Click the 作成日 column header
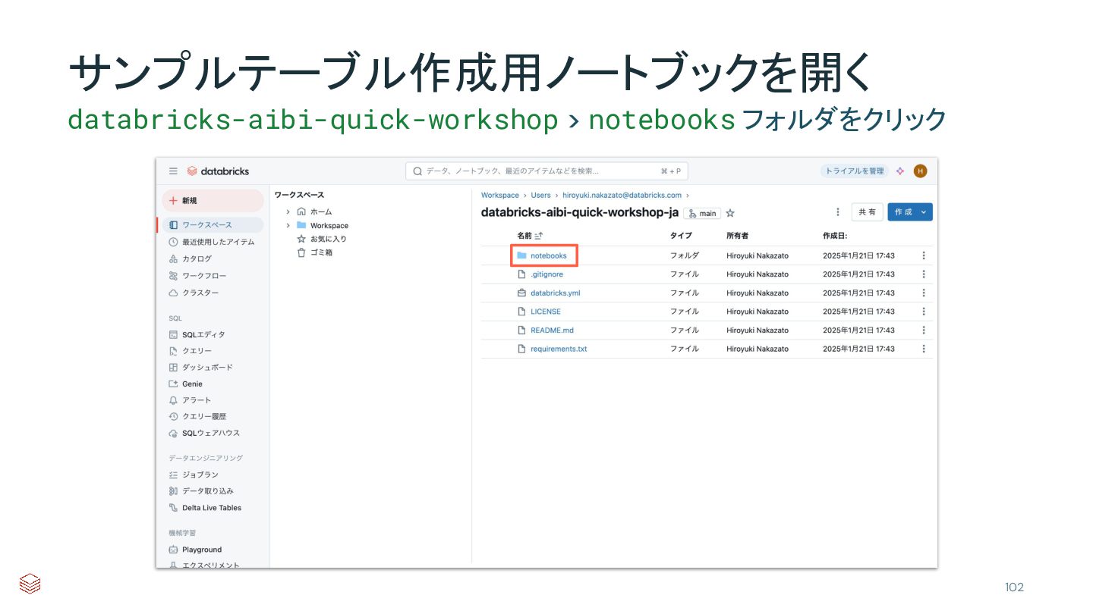 pos(835,236)
